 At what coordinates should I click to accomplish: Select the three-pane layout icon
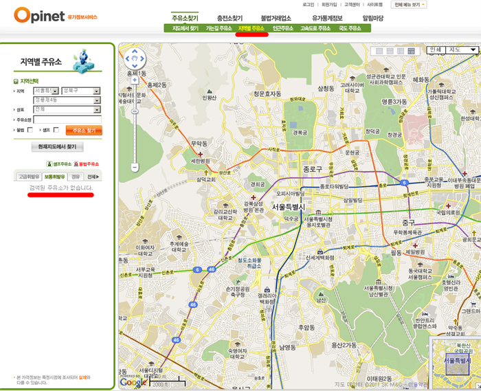pos(411,51)
